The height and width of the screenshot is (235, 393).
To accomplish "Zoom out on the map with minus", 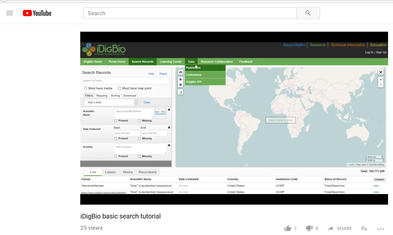I will [x=381, y=85].
